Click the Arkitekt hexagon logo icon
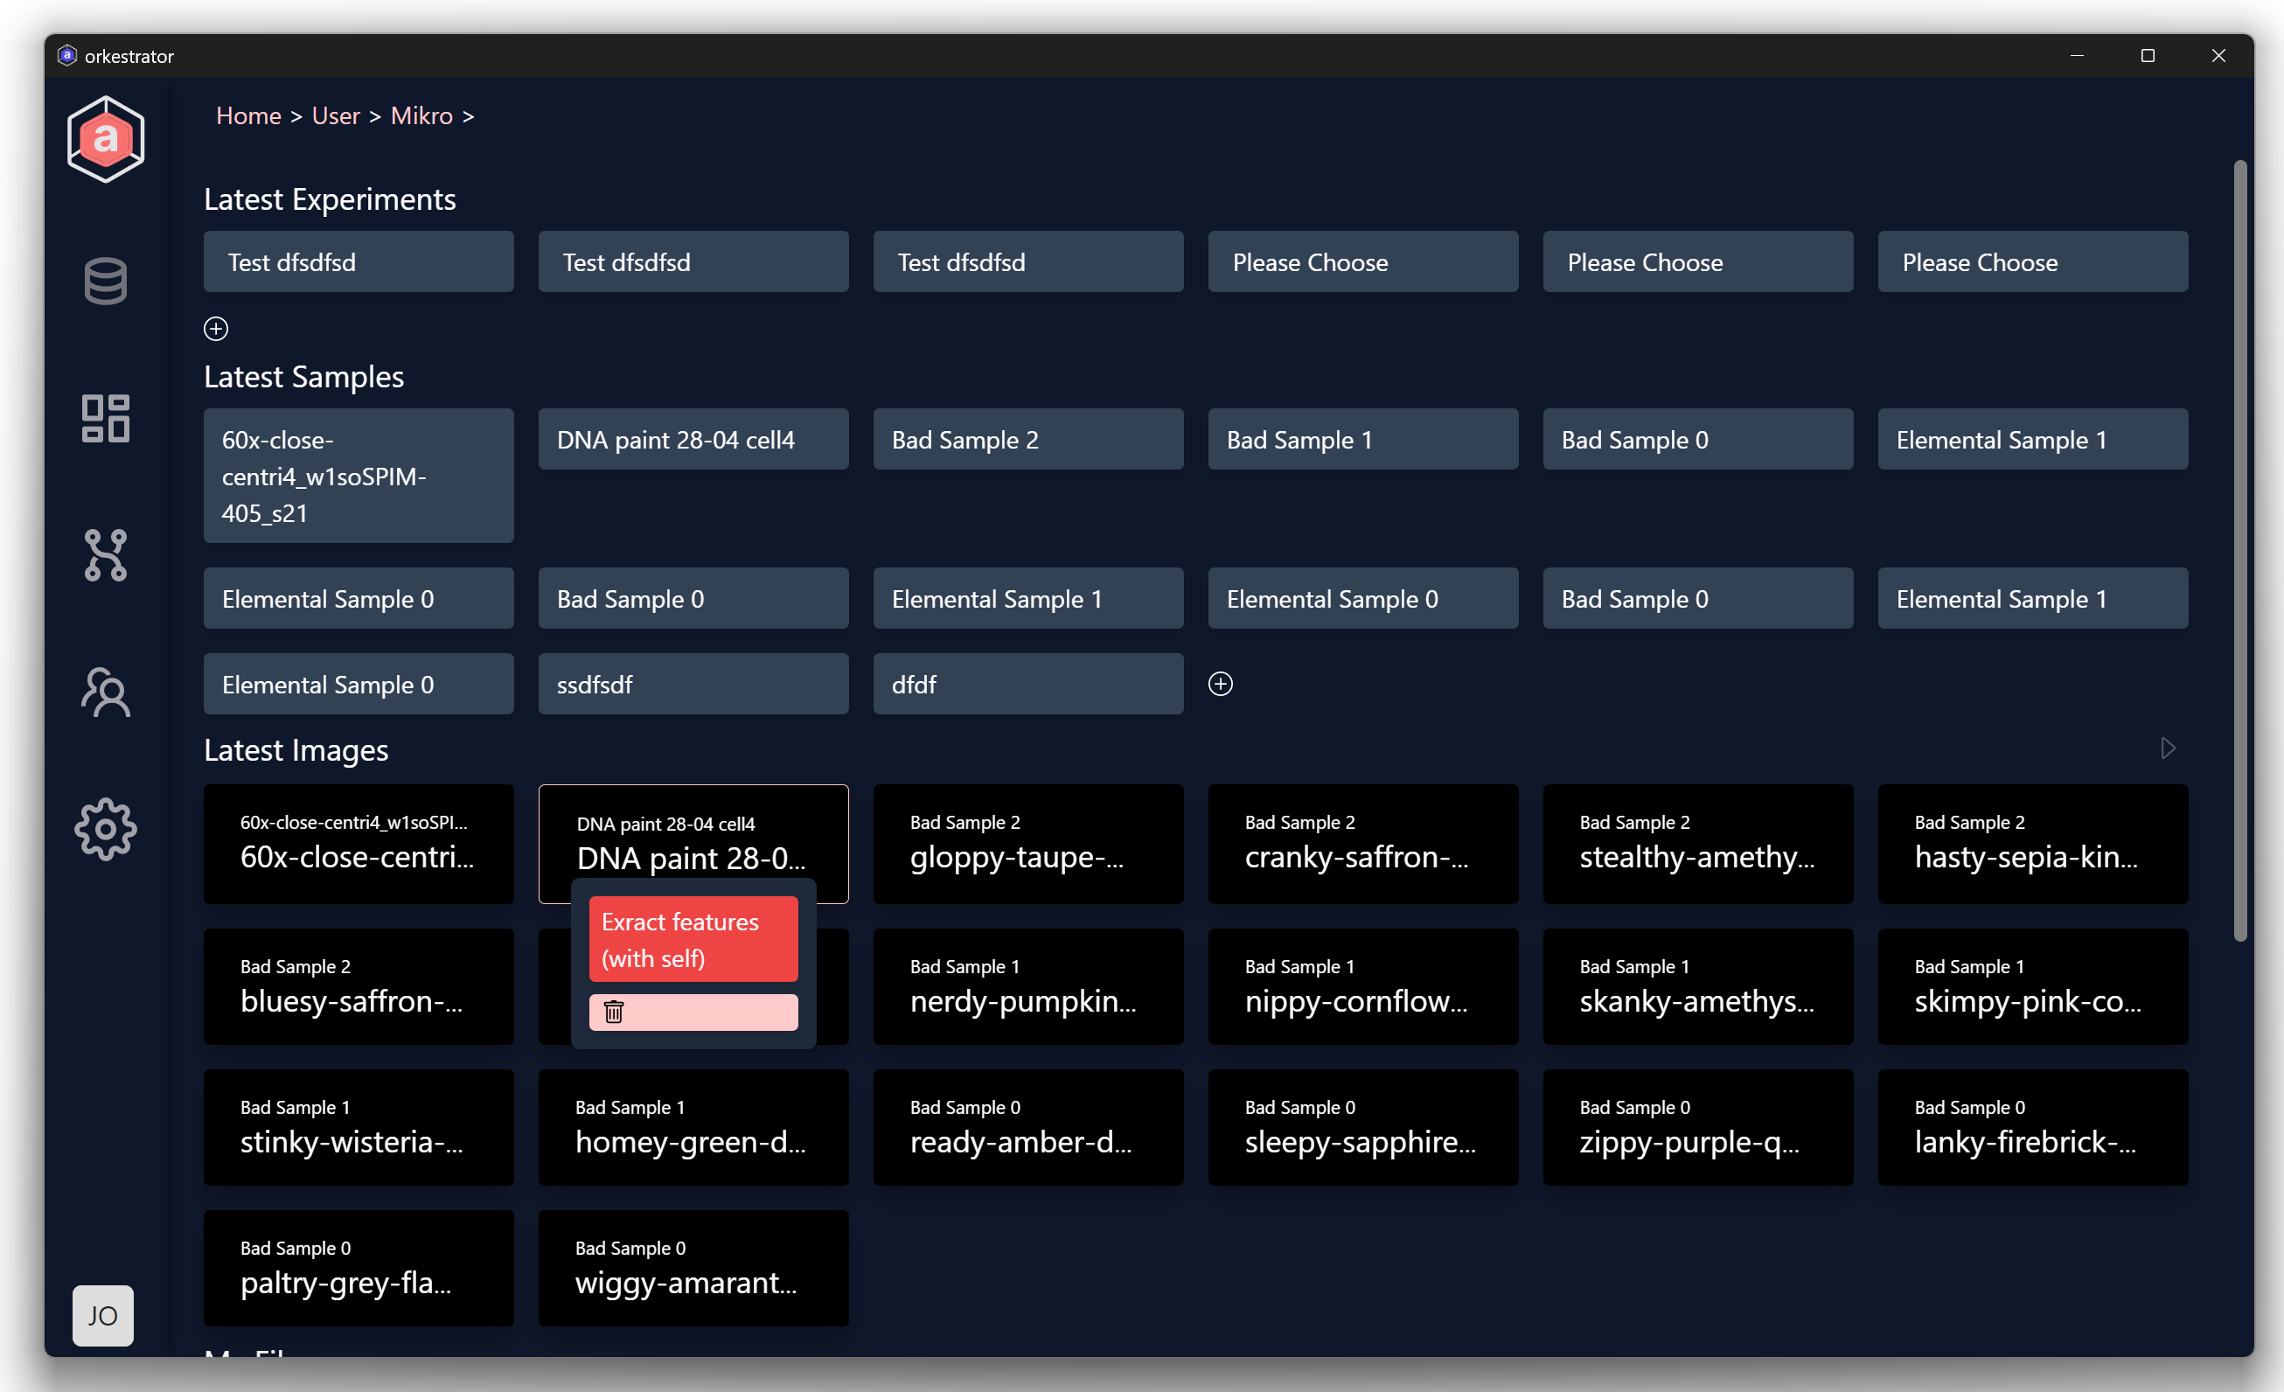2284x1392 pixels. 106,139
